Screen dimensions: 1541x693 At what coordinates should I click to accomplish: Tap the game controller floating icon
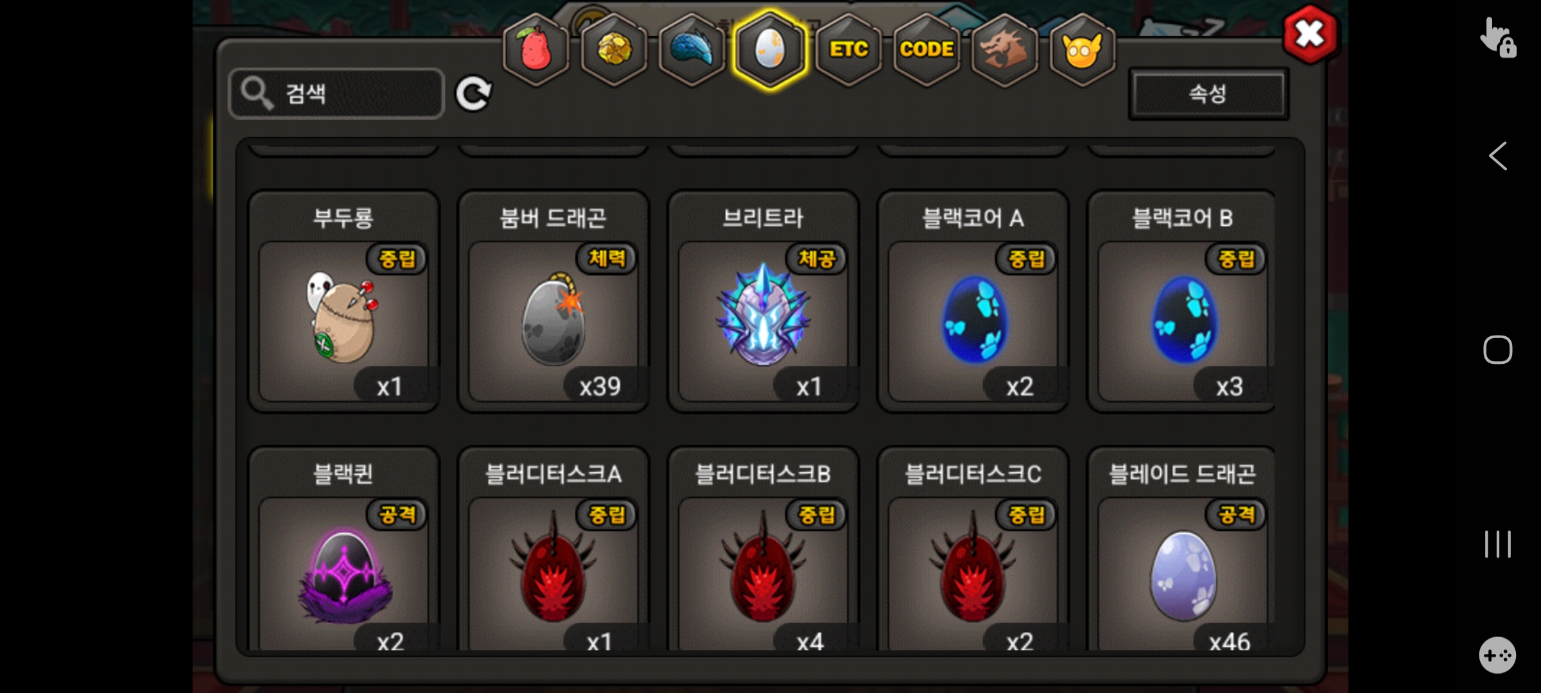1497,655
